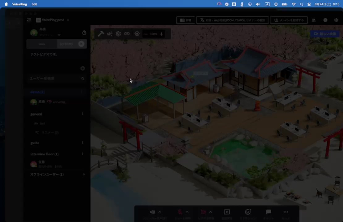Open the Edit menu
This screenshot has width=343, height=222.
point(34,4)
